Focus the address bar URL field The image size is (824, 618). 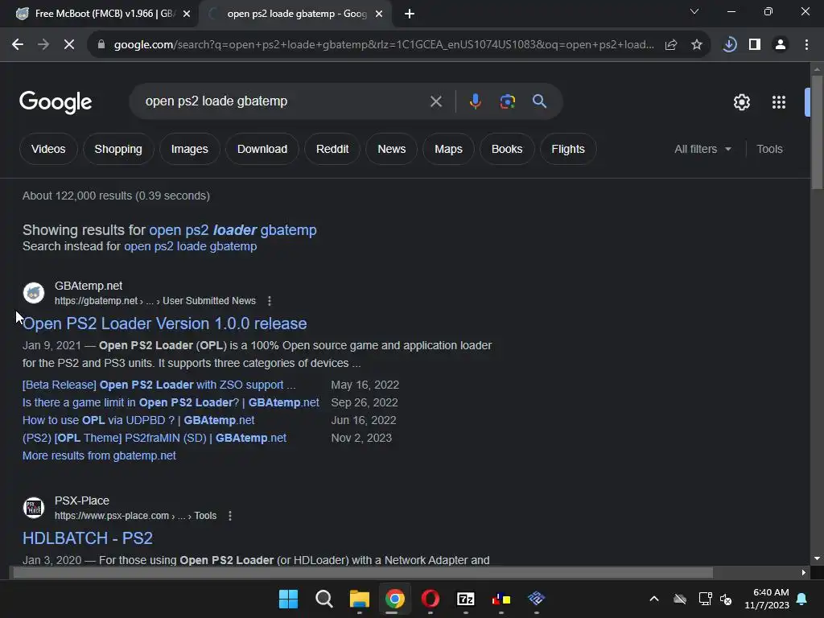point(384,45)
